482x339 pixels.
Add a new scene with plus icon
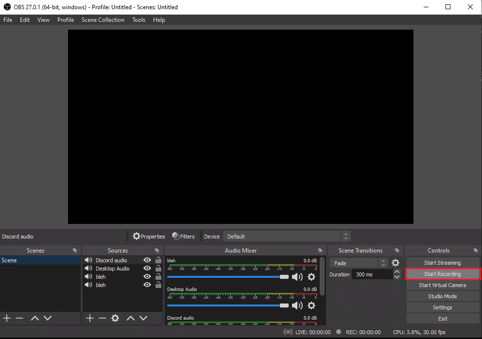pos(7,318)
